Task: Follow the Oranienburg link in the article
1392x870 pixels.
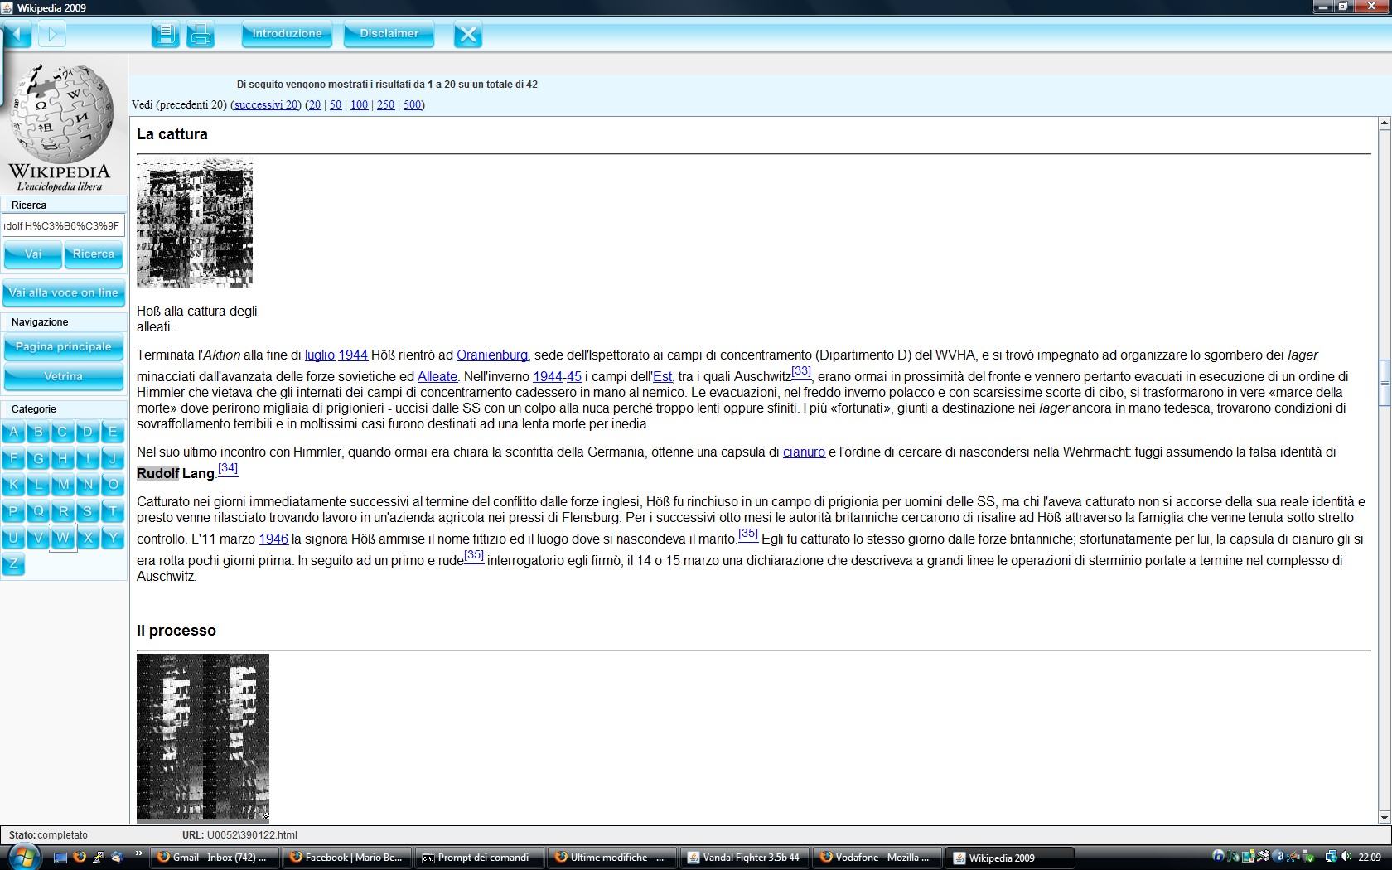Action: 491,355
